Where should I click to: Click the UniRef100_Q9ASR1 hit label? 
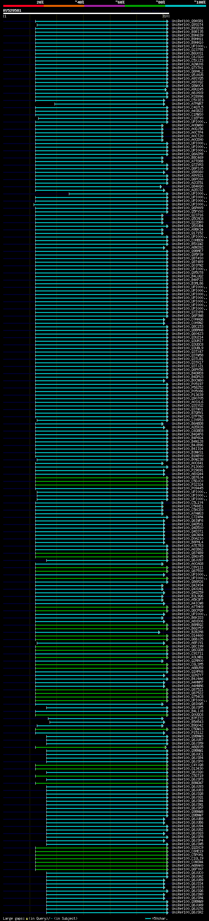click(x=187, y=21)
